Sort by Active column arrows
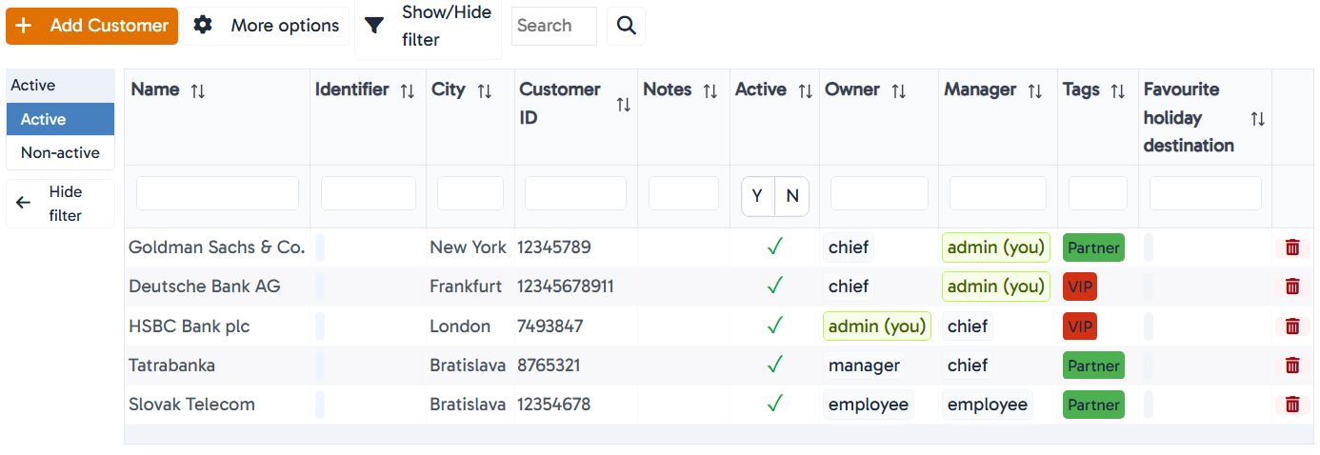 tap(806, 90)
